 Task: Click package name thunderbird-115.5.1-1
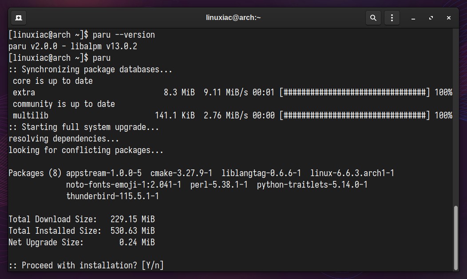[x=113, y=196]
